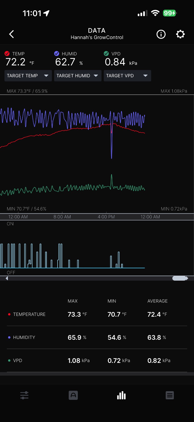Tap the 4:00 PM timeline marker
The height and width of the screenshot is (422, 194).
pyautogui.click(x=106, y=217)
